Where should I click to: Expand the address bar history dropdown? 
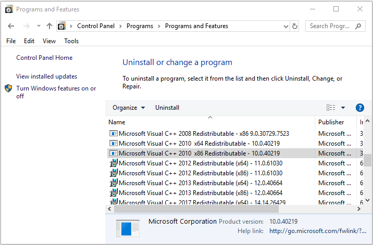[x=286, y=26]
